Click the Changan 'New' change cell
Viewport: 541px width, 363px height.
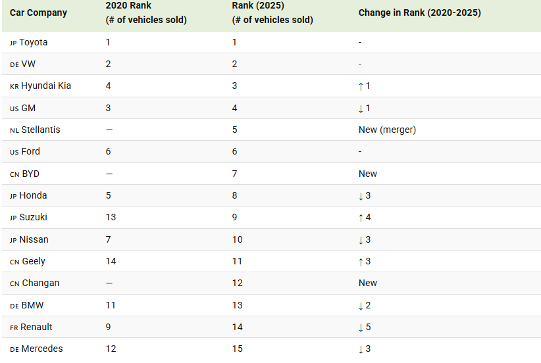tap(368, 283)
